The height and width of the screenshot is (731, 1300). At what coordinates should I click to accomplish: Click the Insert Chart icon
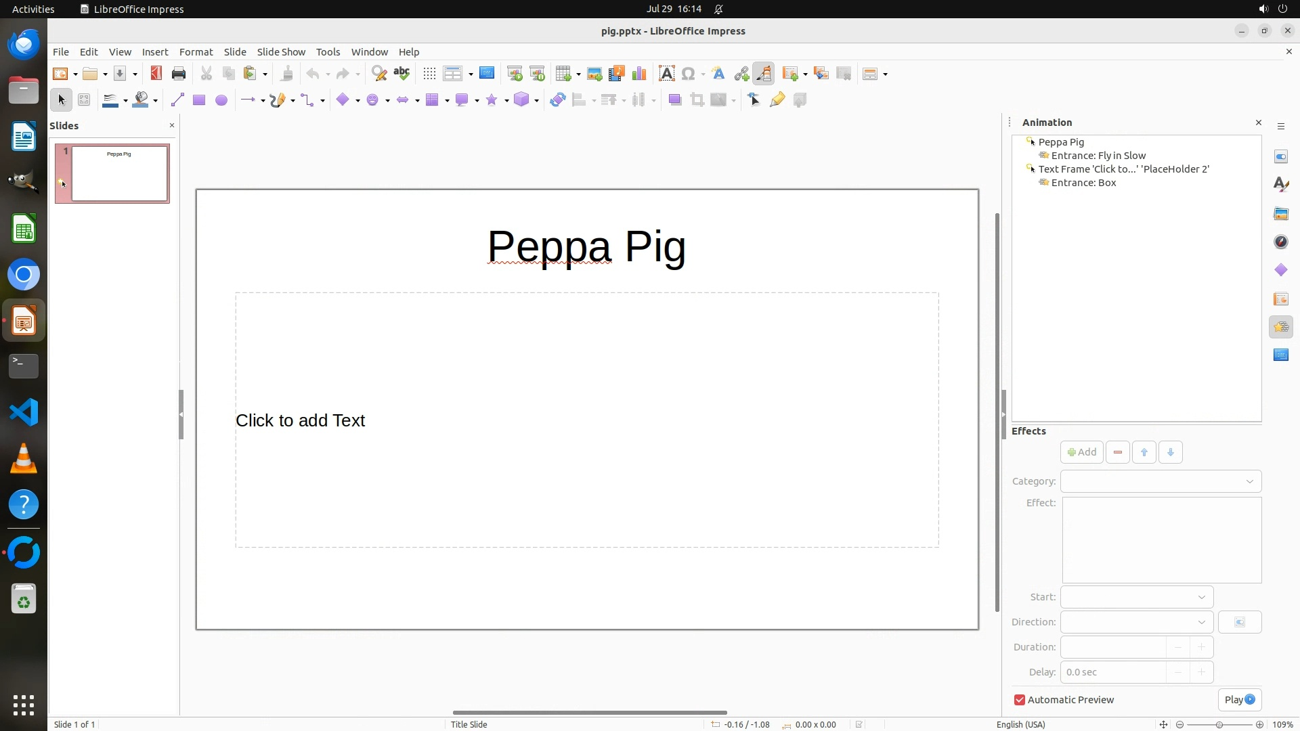(638, 74)
